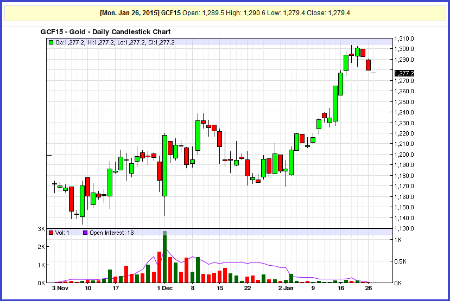
Task: Click the 1,200.0 price axis label
Action: click(404, 155)
